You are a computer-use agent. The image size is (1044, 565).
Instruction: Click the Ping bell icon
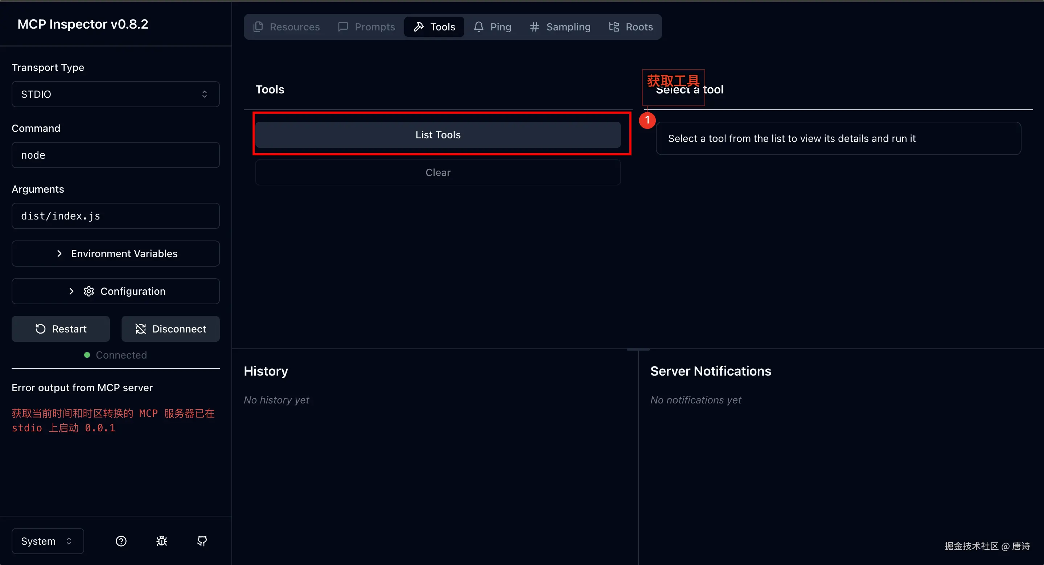coord(478,27)
